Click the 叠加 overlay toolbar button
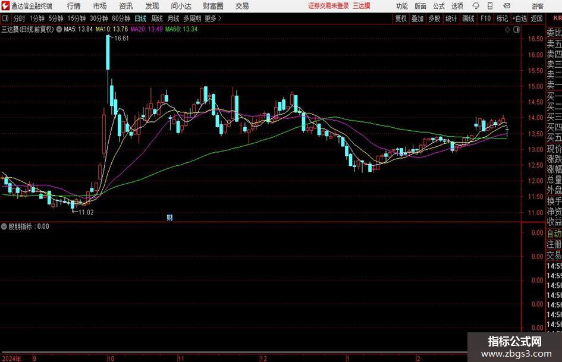This screenshot has height=362, width=562. coord(417,18)
